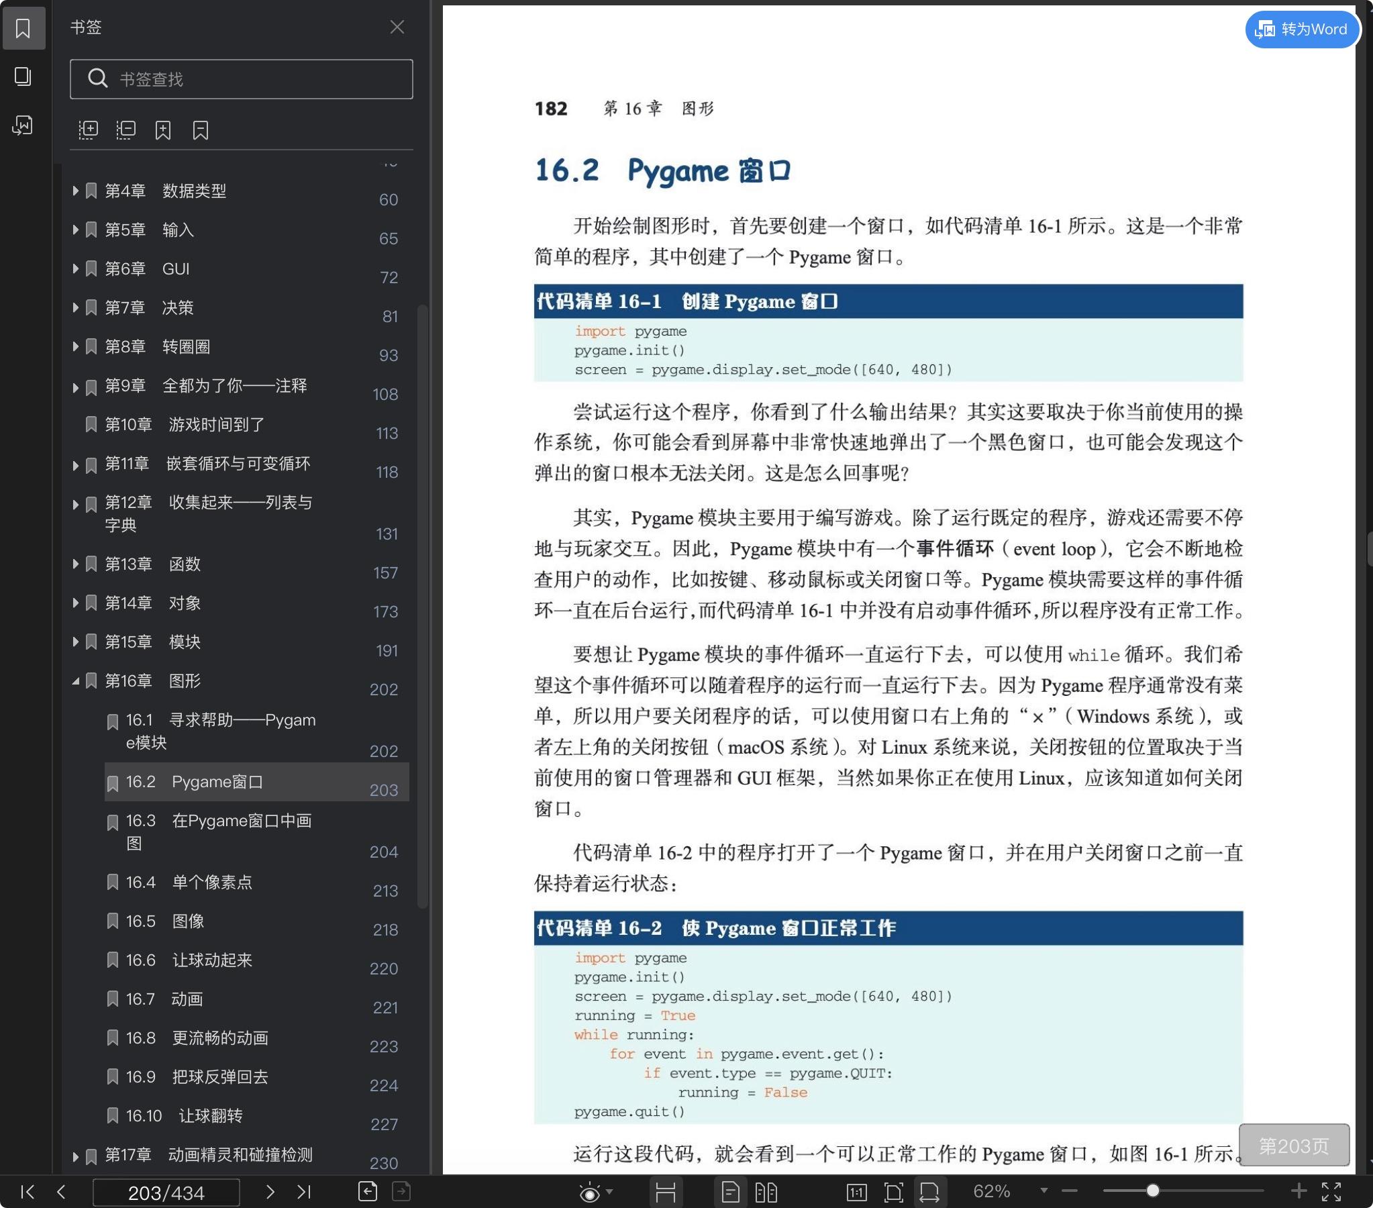Go forward to next view icon
Viewport: 1373px width, 1208px height.
coord(401,1191)
